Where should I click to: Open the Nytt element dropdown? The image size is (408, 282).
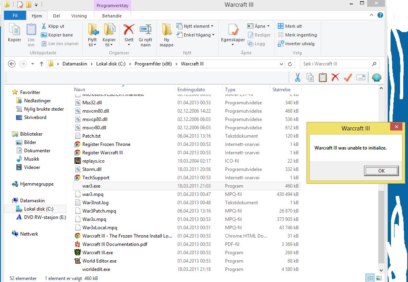195,26
